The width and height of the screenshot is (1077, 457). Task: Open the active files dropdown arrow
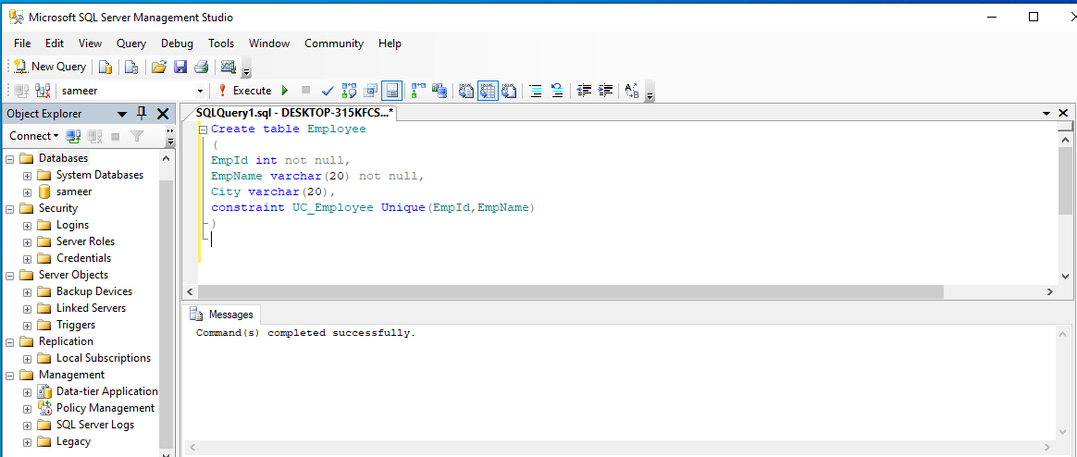pyautogui.click(x=1046, y=114)
